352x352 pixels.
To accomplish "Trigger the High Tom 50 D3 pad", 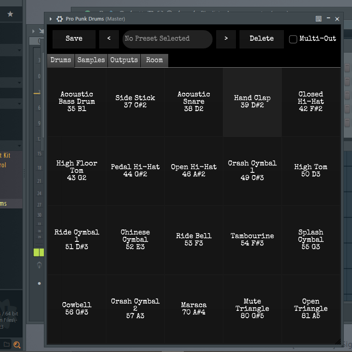I will pyautogui.click(x=311, y=171).
